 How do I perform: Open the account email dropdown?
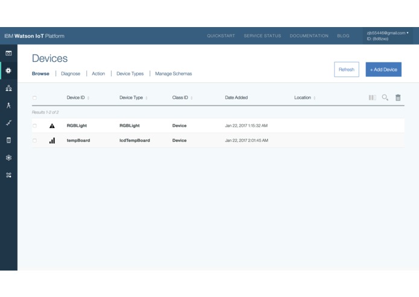[x=388, y=32]
